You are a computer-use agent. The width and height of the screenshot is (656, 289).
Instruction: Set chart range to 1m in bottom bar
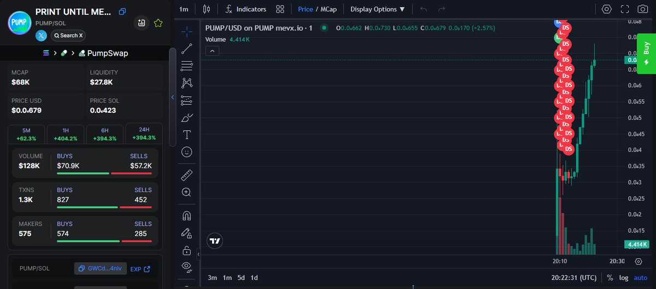click(x=227, y=278)
